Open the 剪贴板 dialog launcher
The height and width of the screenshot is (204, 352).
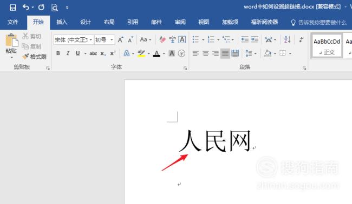(48, 68)
